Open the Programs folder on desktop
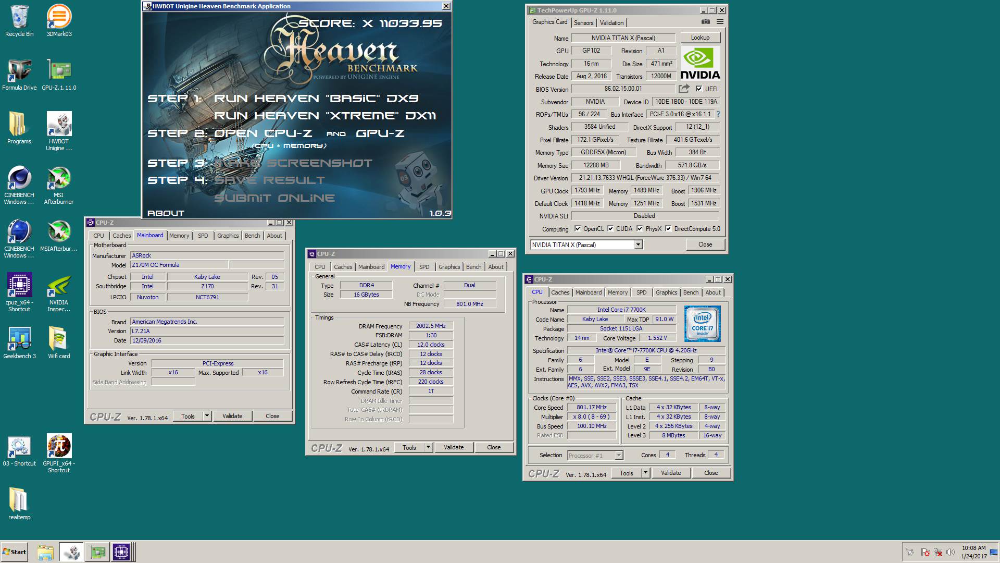 coord(19,128)
